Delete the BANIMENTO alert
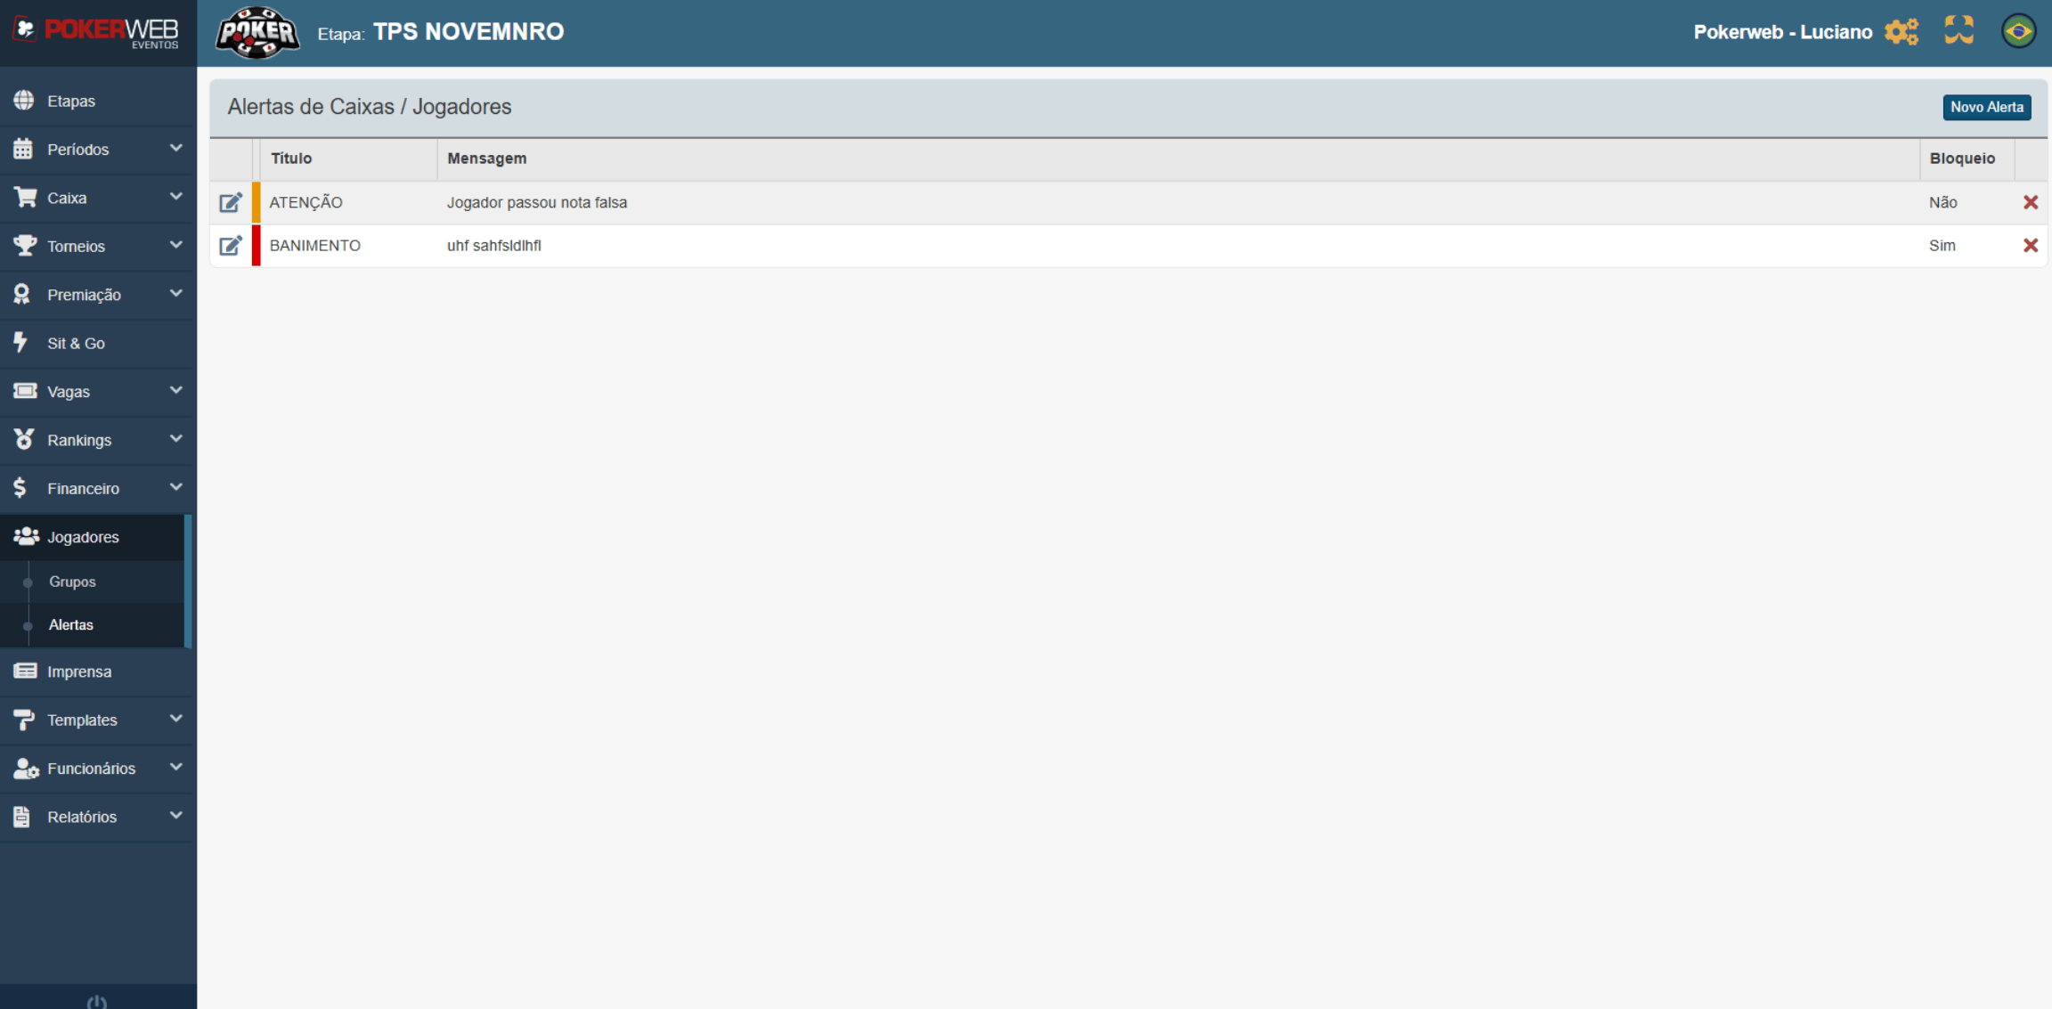Image resolution: width=2052 pixels, height=1009 pixels. 2030,246
